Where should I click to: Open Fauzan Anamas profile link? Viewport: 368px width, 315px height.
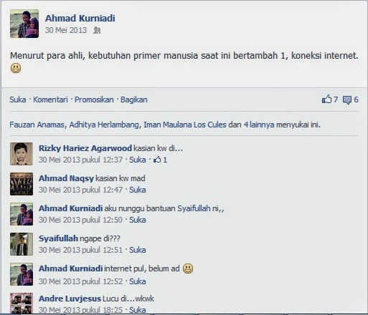pos(37,125)
